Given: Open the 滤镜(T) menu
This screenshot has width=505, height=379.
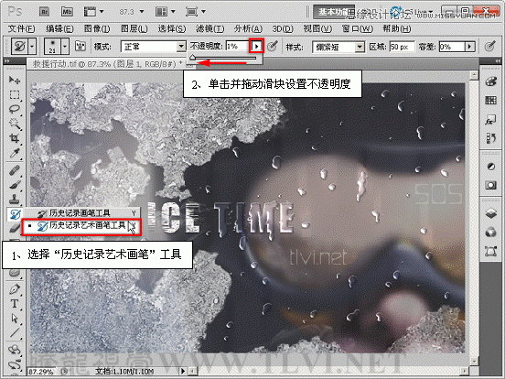Looking at the screenshot, I should [x=210, y=29].
